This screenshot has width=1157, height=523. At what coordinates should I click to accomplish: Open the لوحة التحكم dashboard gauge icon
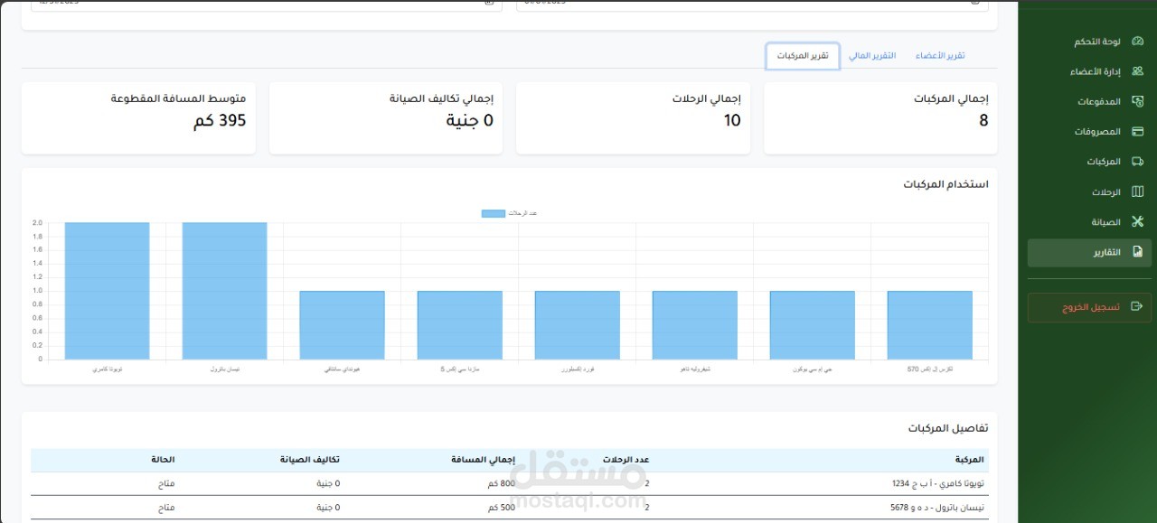1138,42
